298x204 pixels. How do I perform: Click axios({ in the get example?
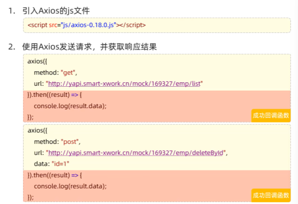point(37,61)
